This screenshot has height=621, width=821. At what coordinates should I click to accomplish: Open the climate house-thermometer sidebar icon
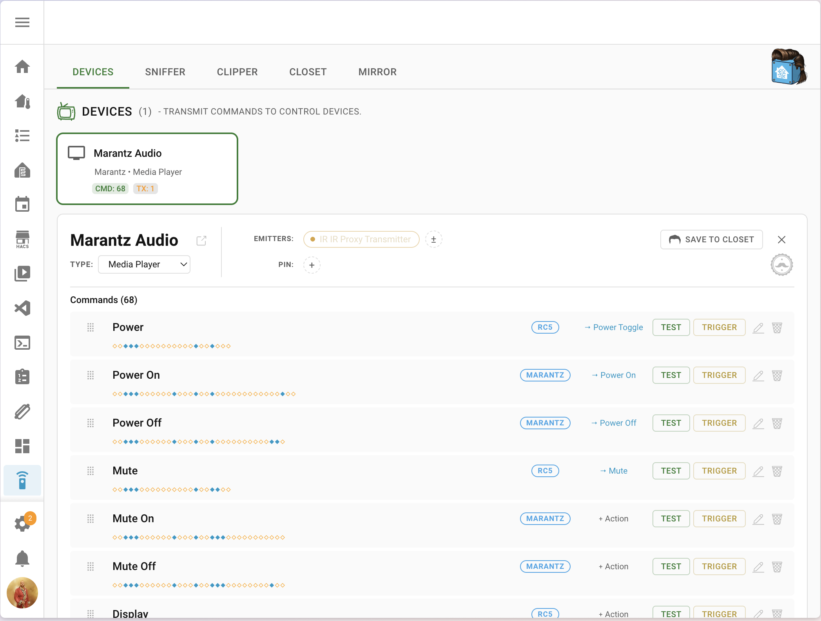pyautogui.click(x=22, y=102)
